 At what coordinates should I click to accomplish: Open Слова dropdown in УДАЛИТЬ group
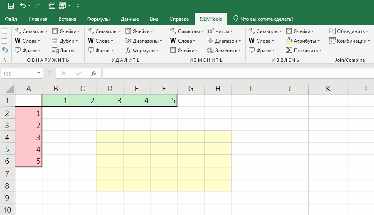click(x=101, y=41)
